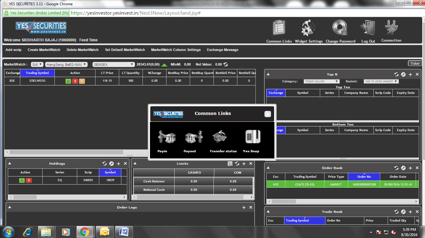
Task: Add widget via Top N plus icon
Action: click(x=410, y=75)
